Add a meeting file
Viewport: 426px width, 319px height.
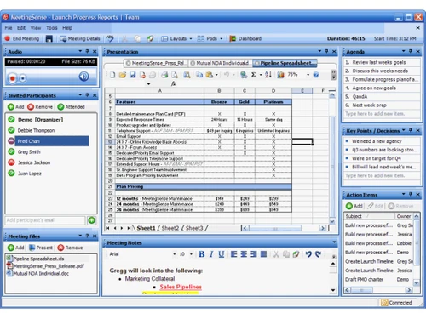tap(16, 248)
